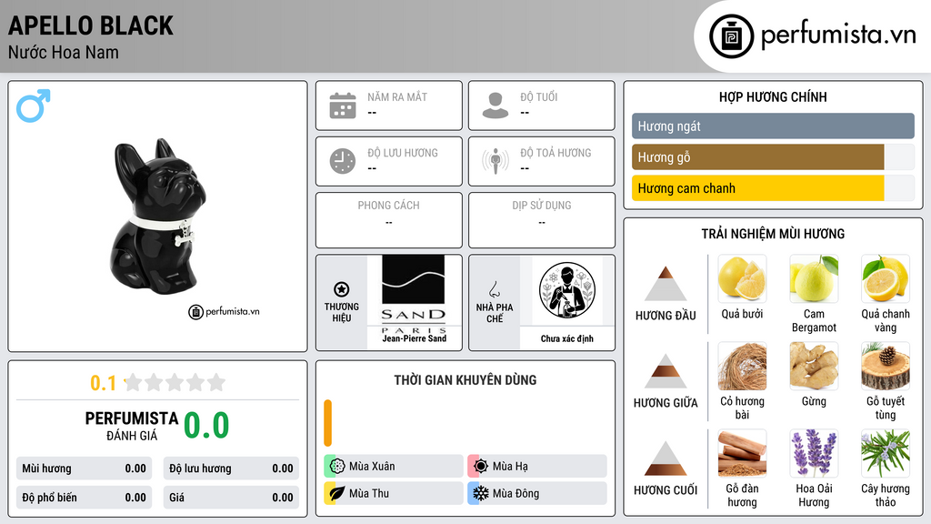Open the Cây hương thảo rosemary image
Screen dimensions: 931x524
(886, 453)
